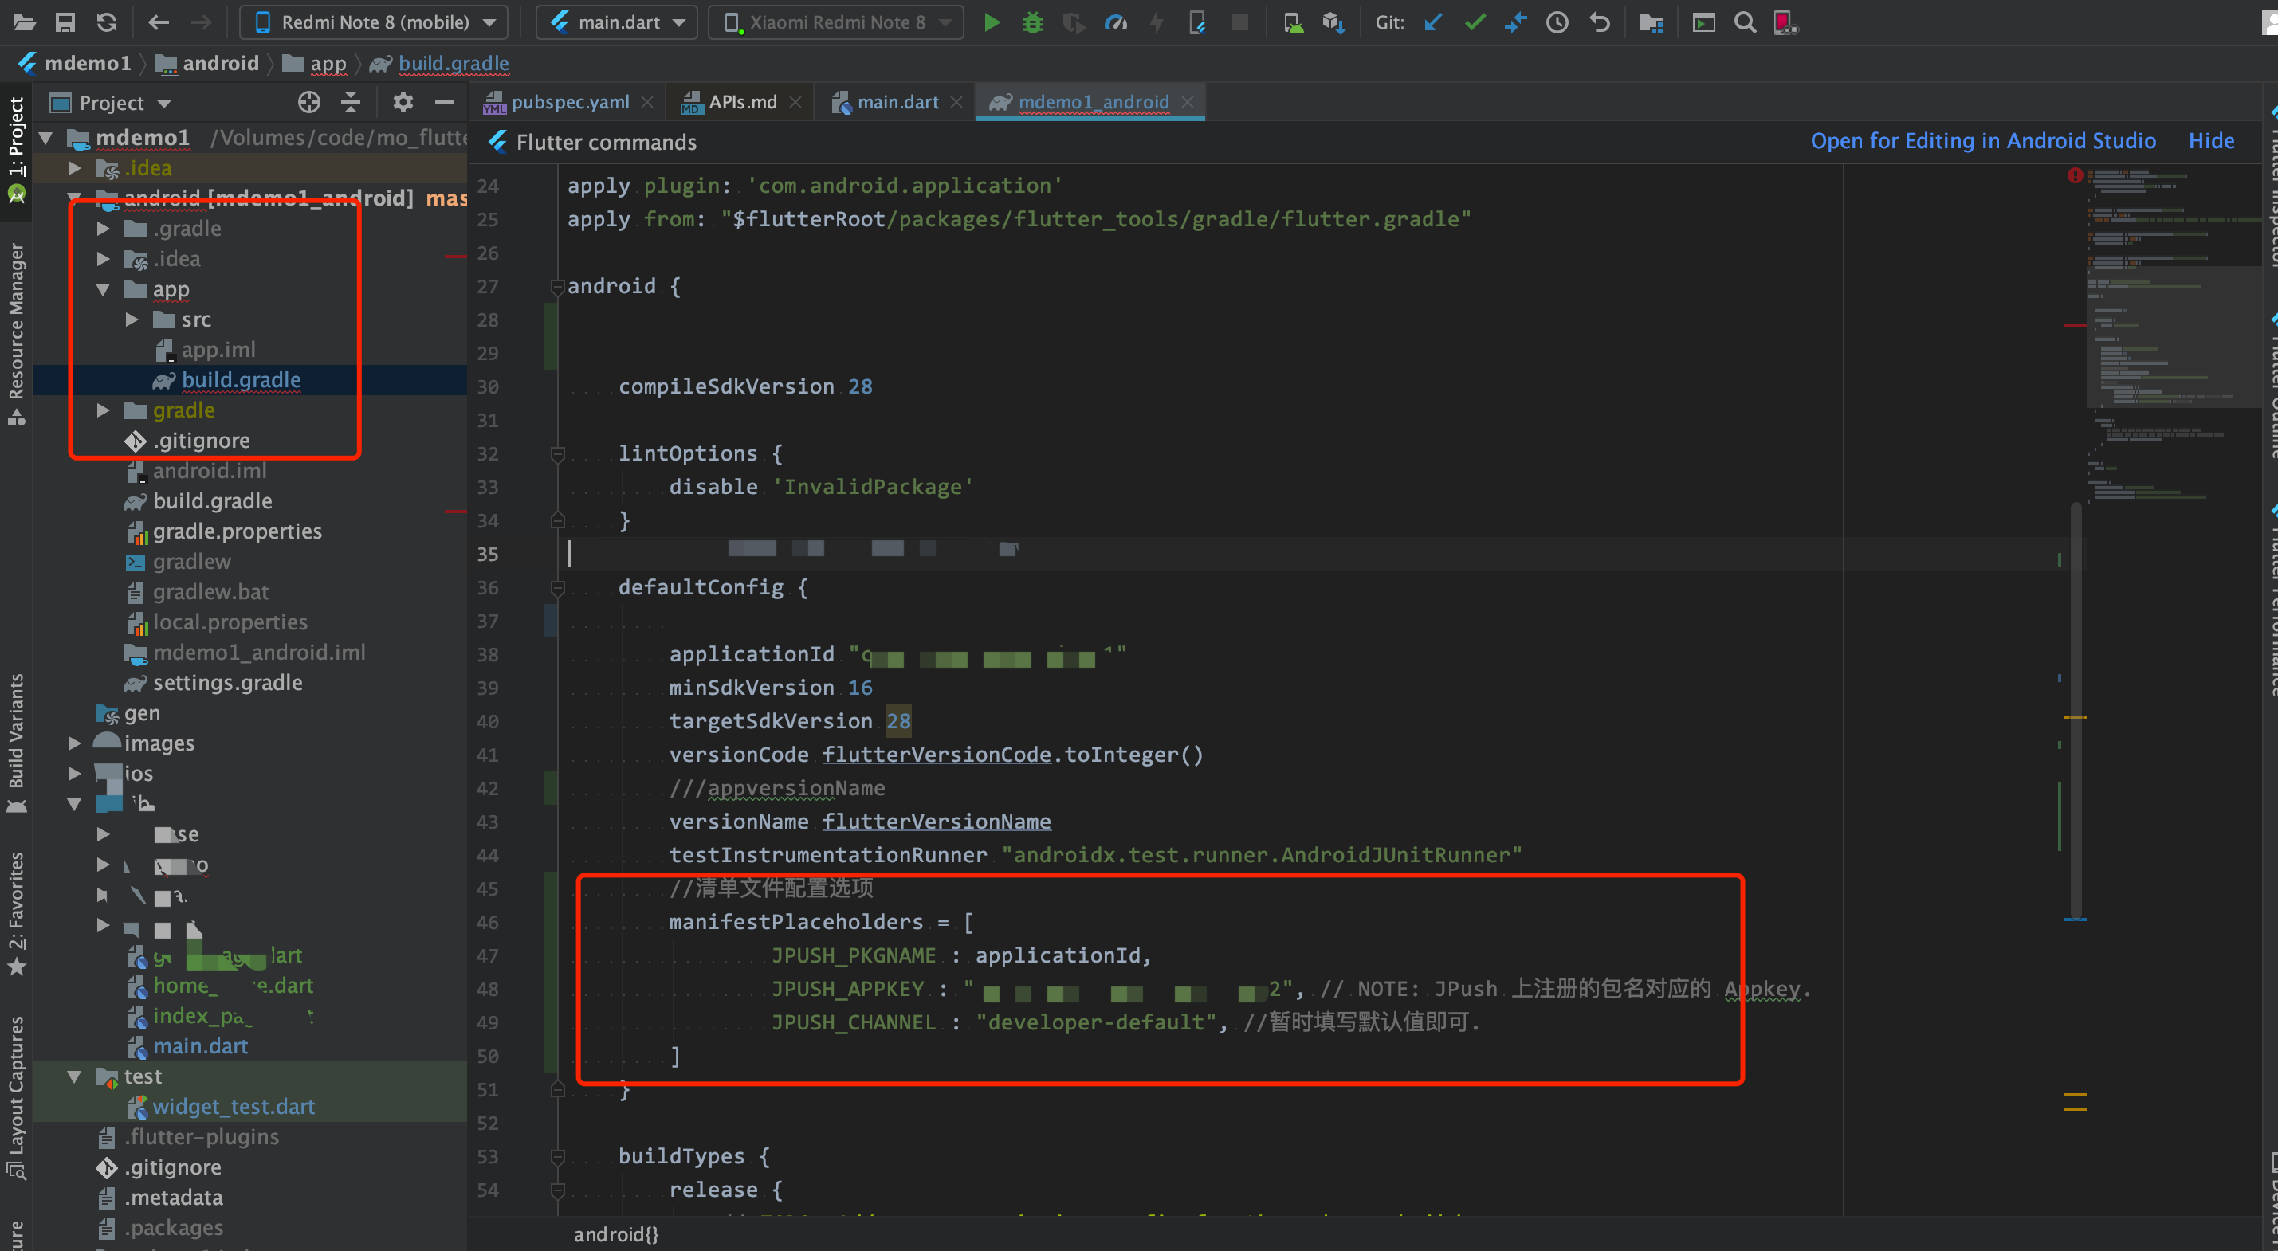Click Hide link in Flutter commands bar
2278x1251 pixels.
pyautogui.click(x=2211, y=142)
